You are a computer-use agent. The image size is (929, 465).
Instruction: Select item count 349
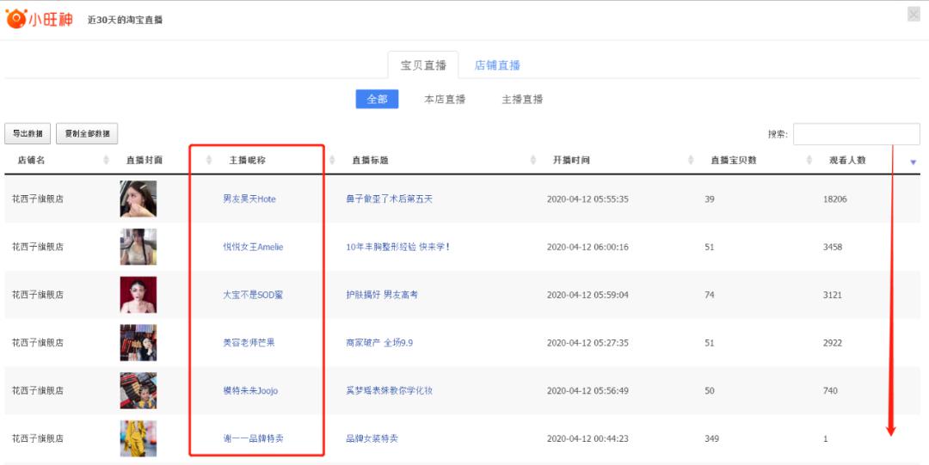tap(711, 439)
